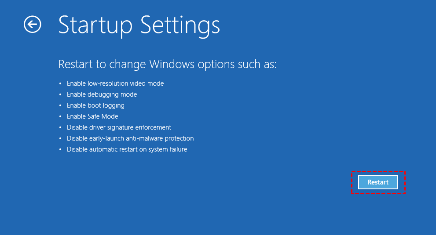Click the bullet beside Enable debugging mode
Viewport: 436px width, 235px height.
coord(60,94)
